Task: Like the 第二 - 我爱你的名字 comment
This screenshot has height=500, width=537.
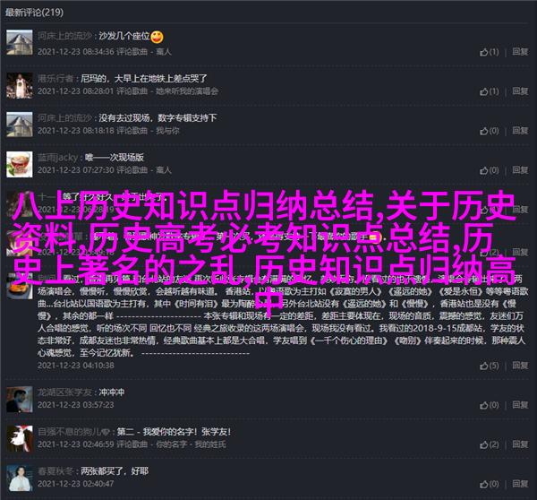Action: pos(489,444)
